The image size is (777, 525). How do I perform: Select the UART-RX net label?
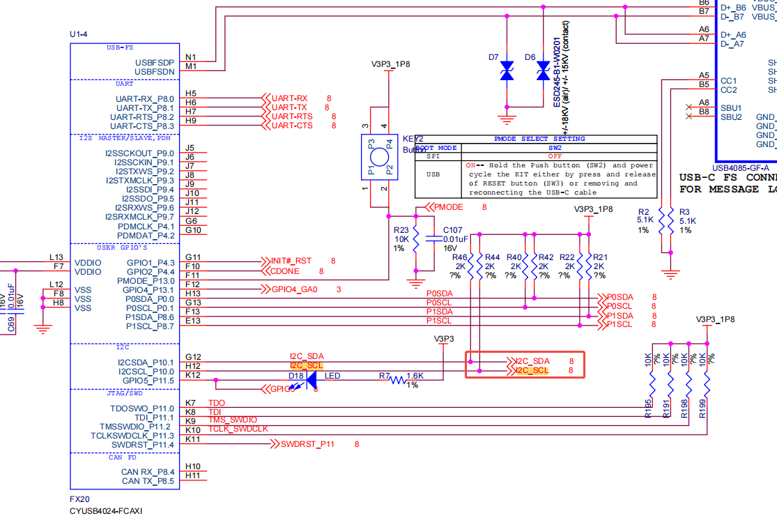point(289,98)
